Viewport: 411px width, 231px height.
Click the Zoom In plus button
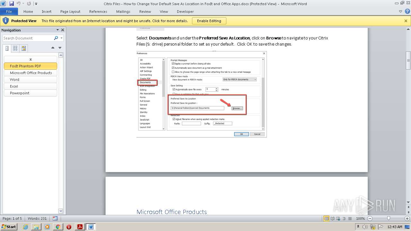pos(407,218)
